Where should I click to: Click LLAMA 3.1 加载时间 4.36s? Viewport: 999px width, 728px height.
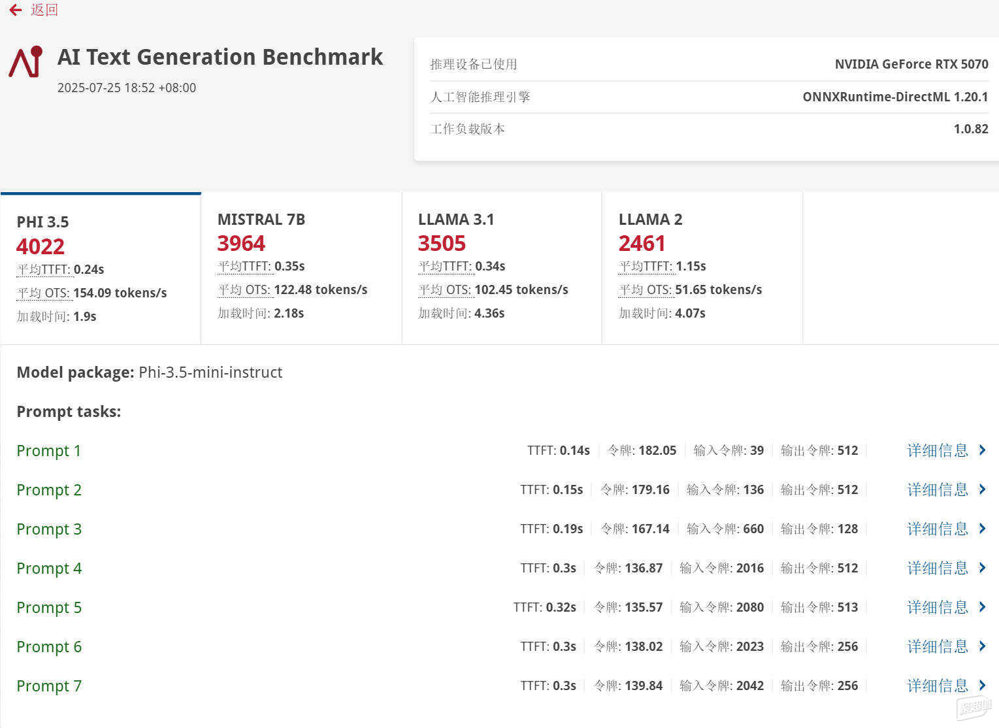461,313
